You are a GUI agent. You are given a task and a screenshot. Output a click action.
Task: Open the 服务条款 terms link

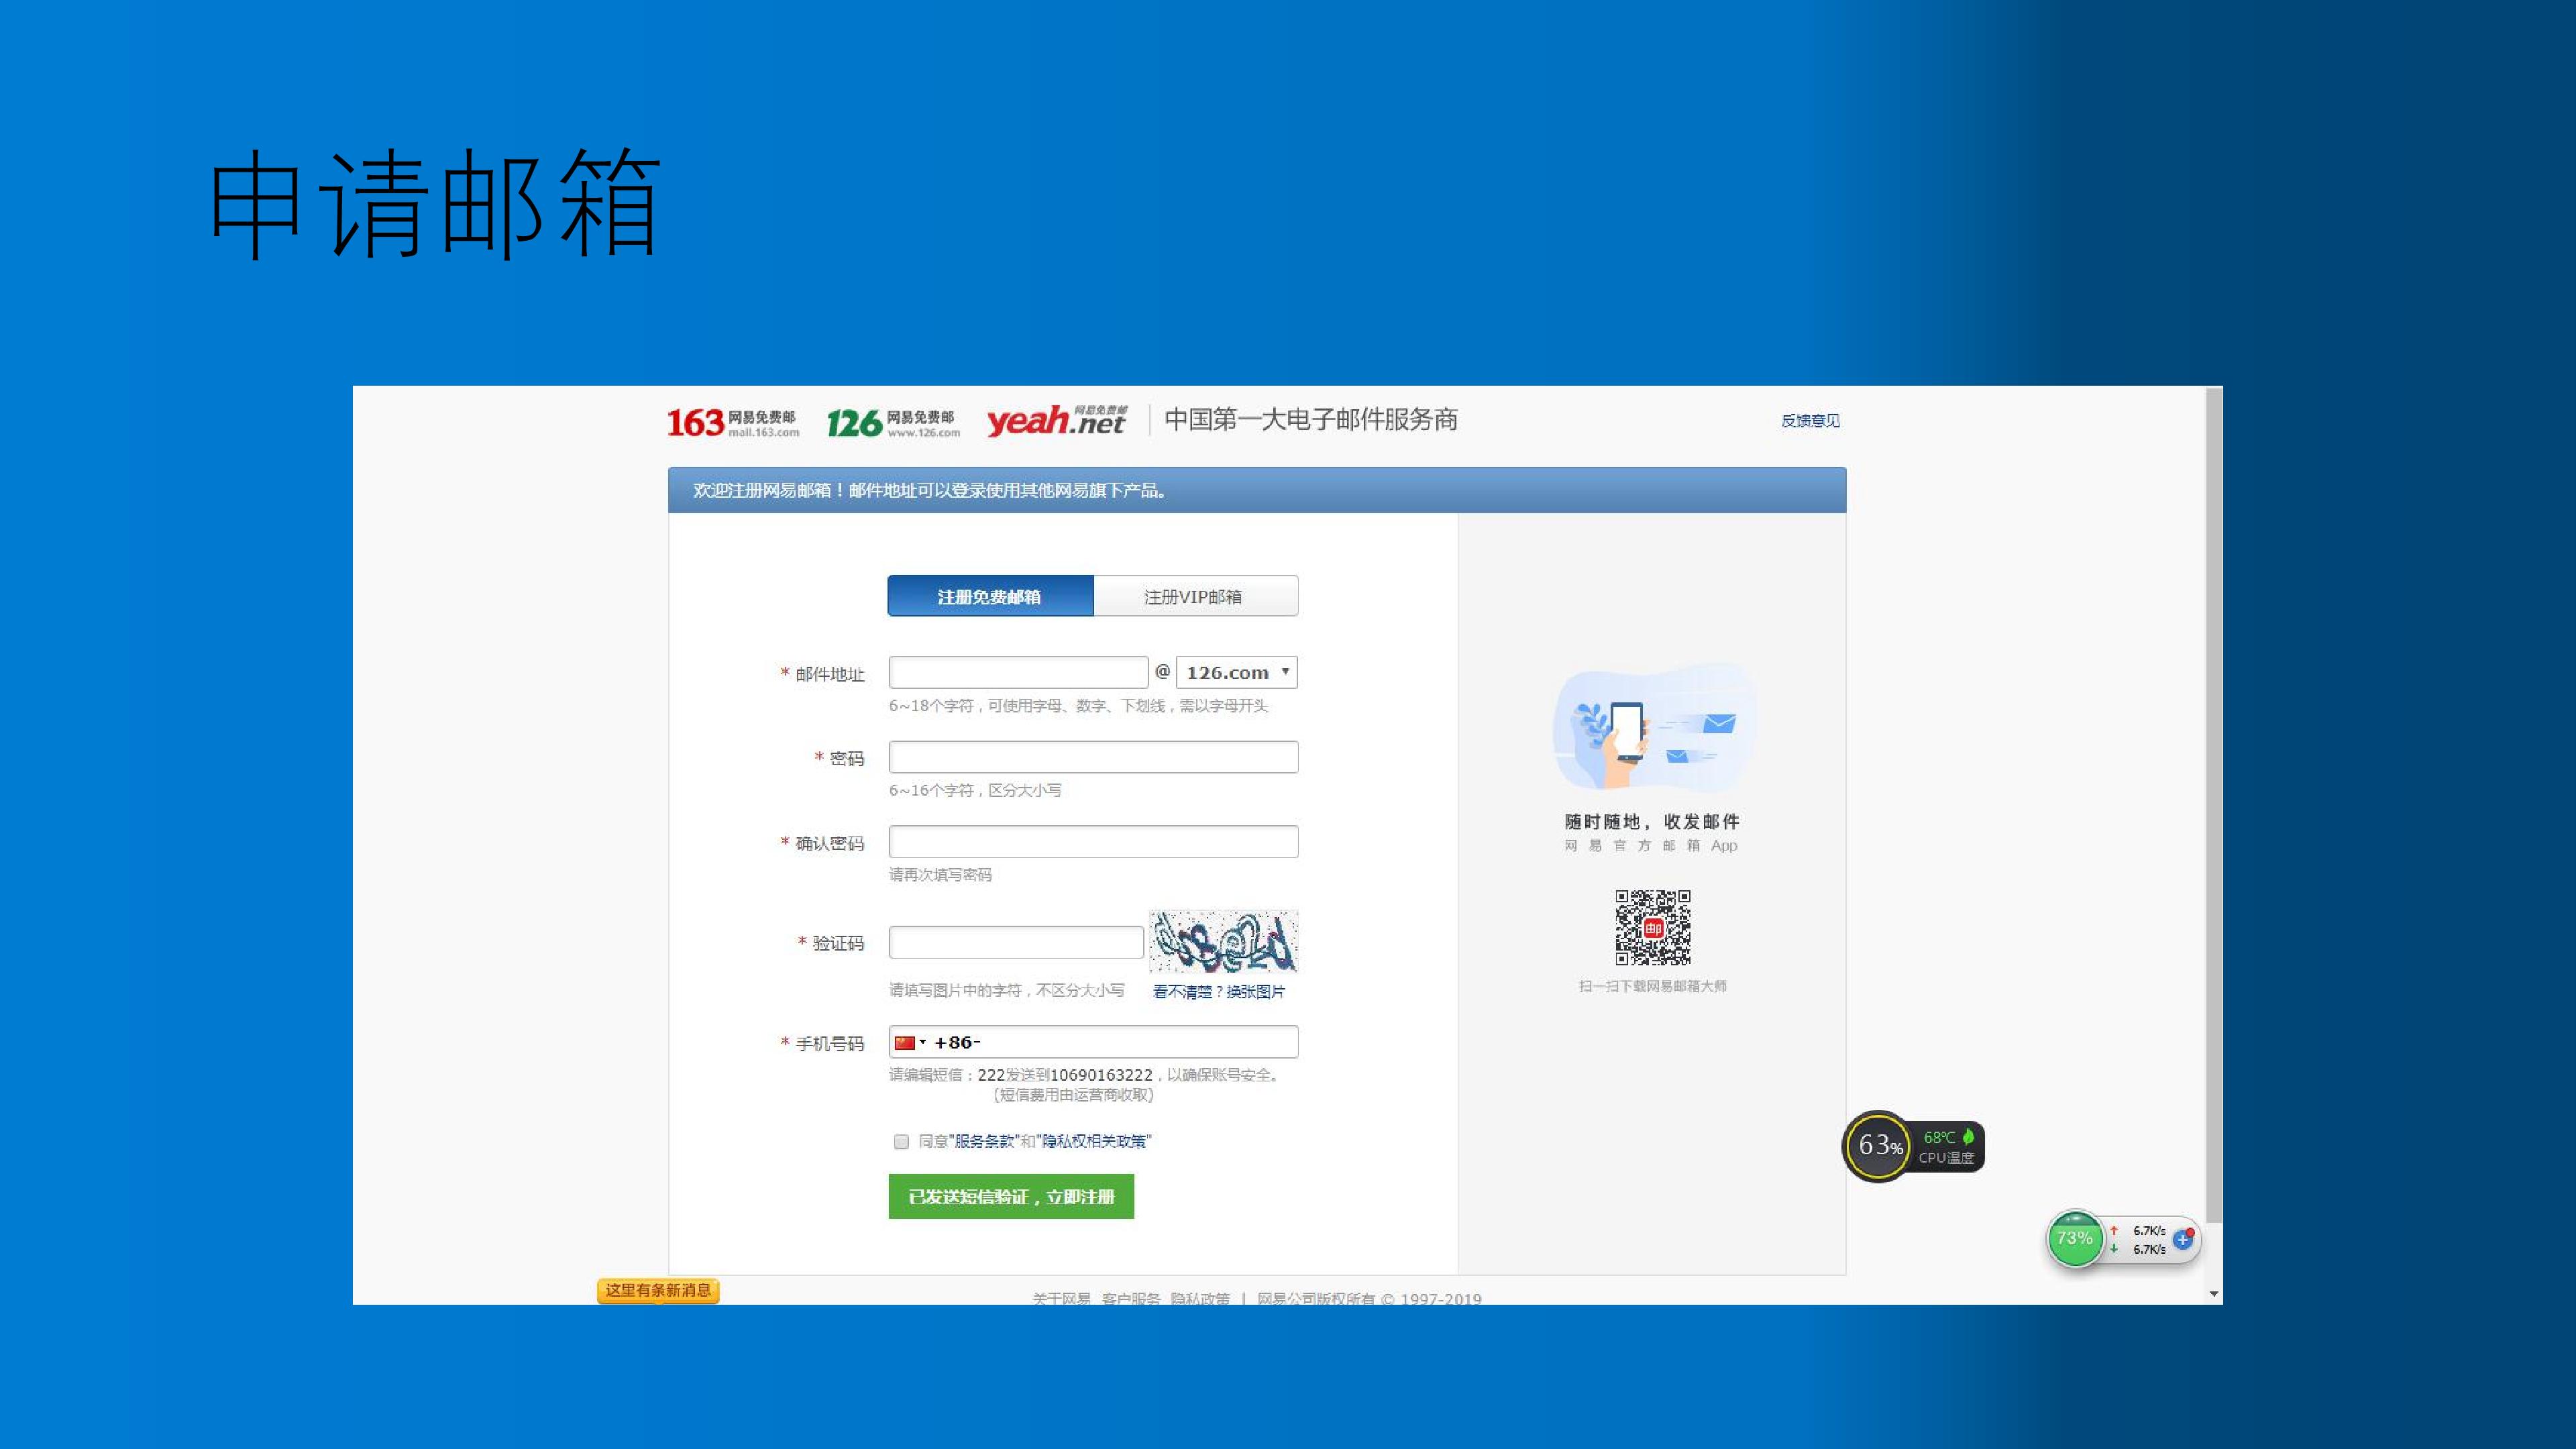(984, 1141)
